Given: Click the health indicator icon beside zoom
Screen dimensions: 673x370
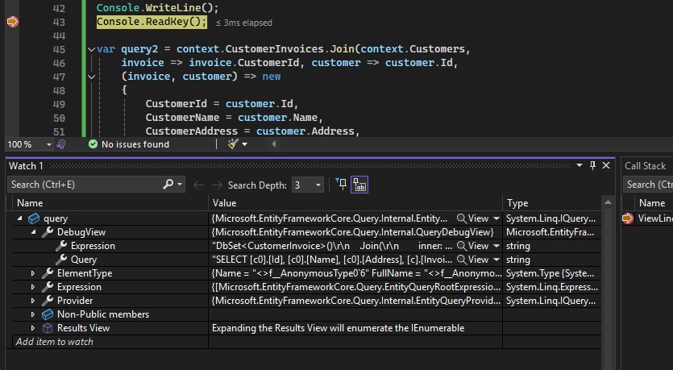Looking at the screenshot, I should point(61,144).
